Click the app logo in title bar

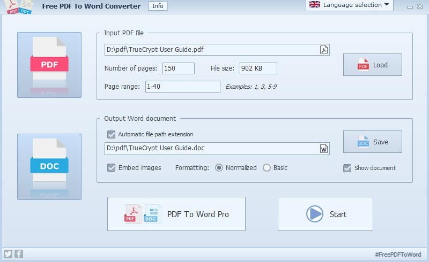point(20,6)
